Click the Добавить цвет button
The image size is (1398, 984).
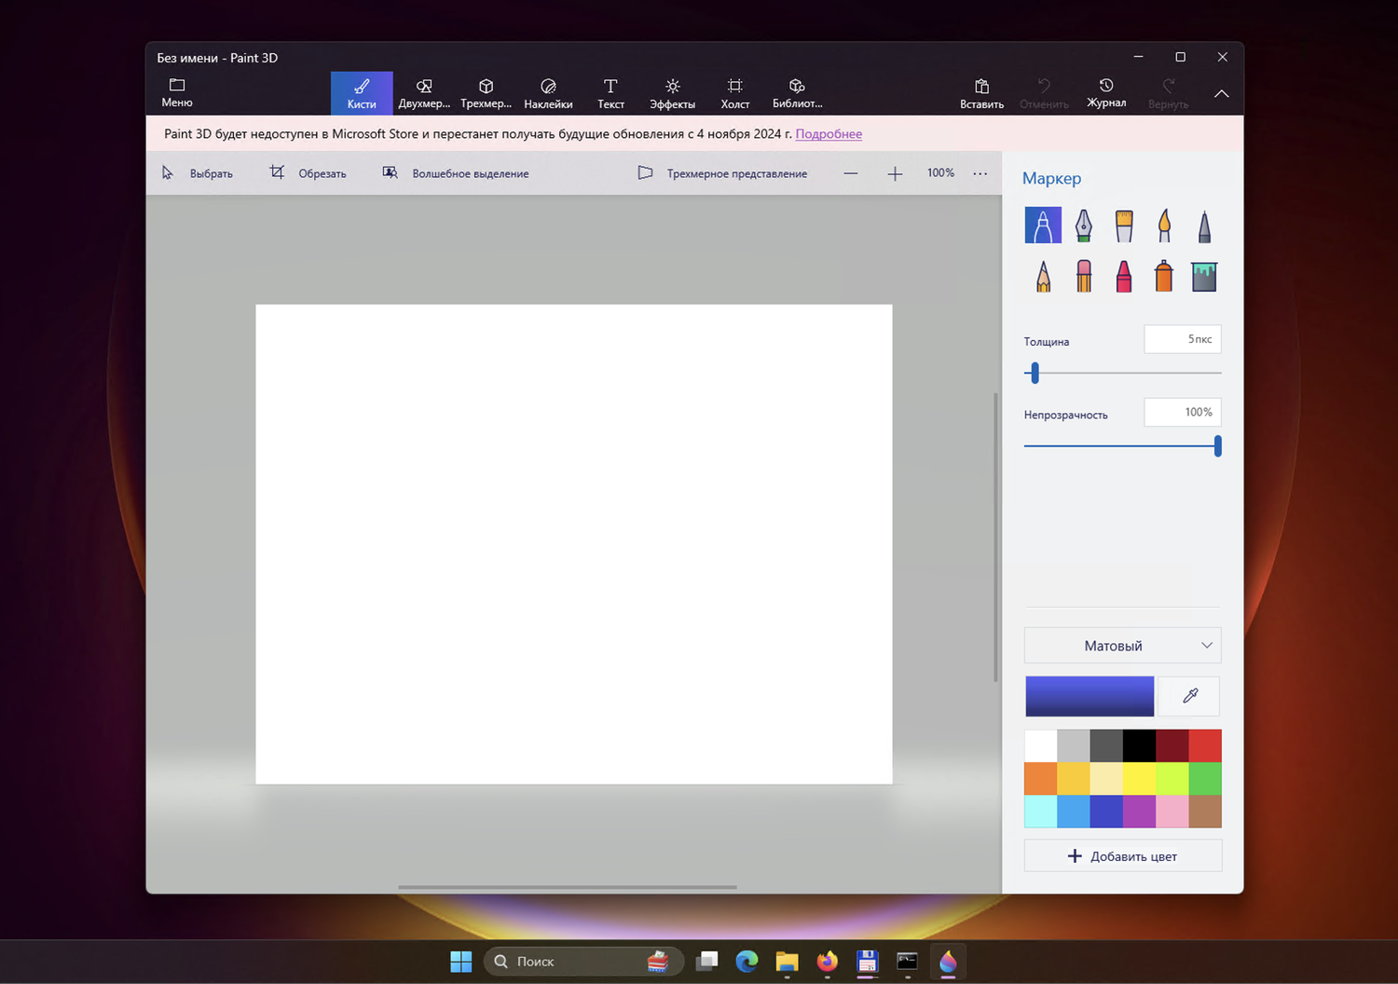coord(1122,856)
